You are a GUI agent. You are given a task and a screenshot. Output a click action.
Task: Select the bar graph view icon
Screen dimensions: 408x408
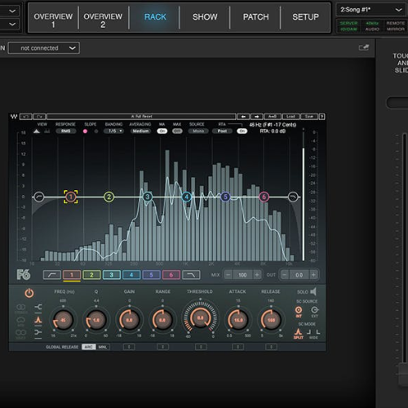click(47, 131)
